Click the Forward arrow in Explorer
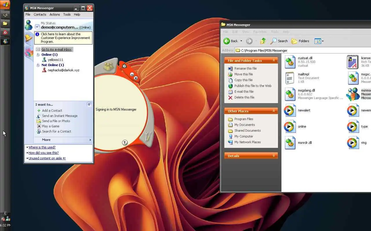Viewport: 371px width, 231px height. [x=249, y=41]
